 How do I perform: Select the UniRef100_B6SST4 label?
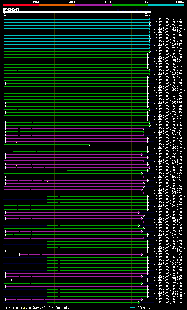coord(168,64)
